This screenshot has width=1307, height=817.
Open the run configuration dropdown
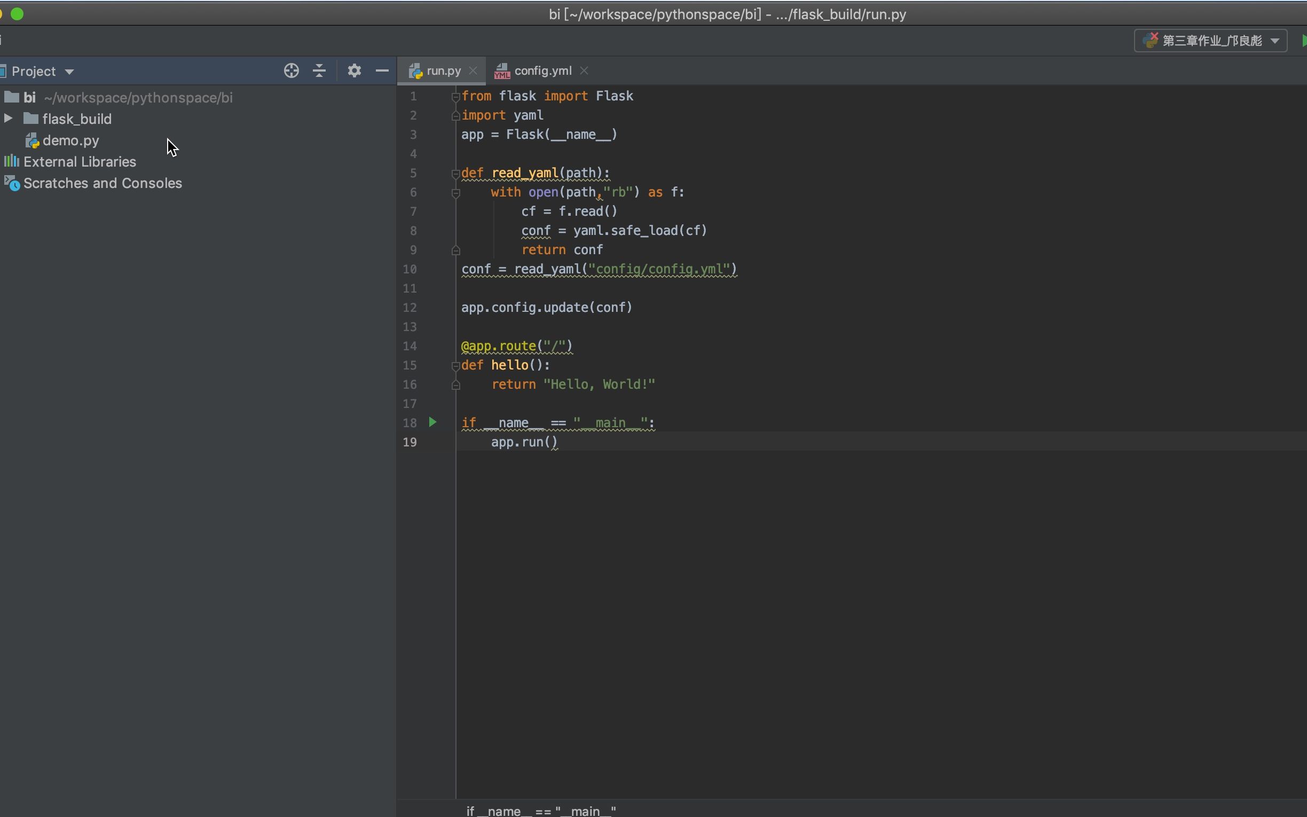coord(1211,41)
